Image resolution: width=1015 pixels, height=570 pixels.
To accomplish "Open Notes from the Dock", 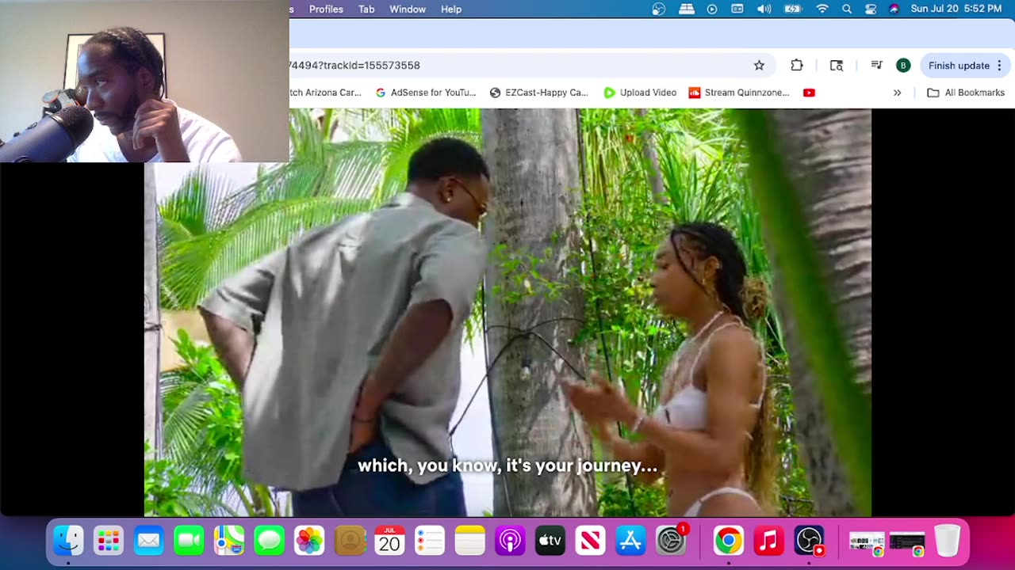I will pyautogui.click(x=469, y=541).
